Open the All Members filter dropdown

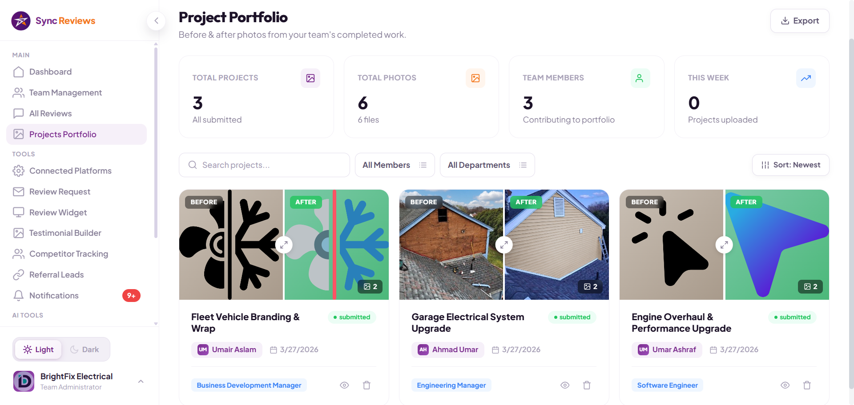(x=395, y=165)
